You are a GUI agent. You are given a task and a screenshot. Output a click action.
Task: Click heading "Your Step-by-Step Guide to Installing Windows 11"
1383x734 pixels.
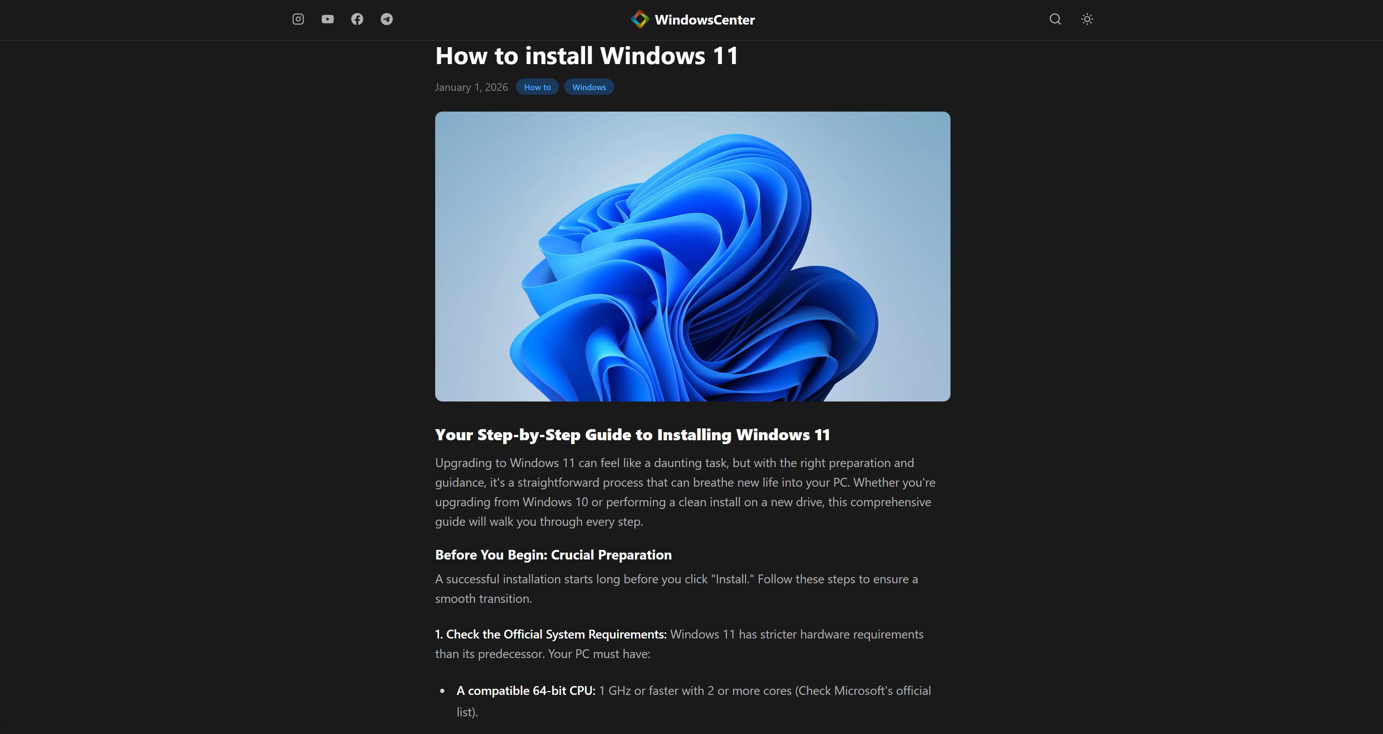(x=632, y=434)
